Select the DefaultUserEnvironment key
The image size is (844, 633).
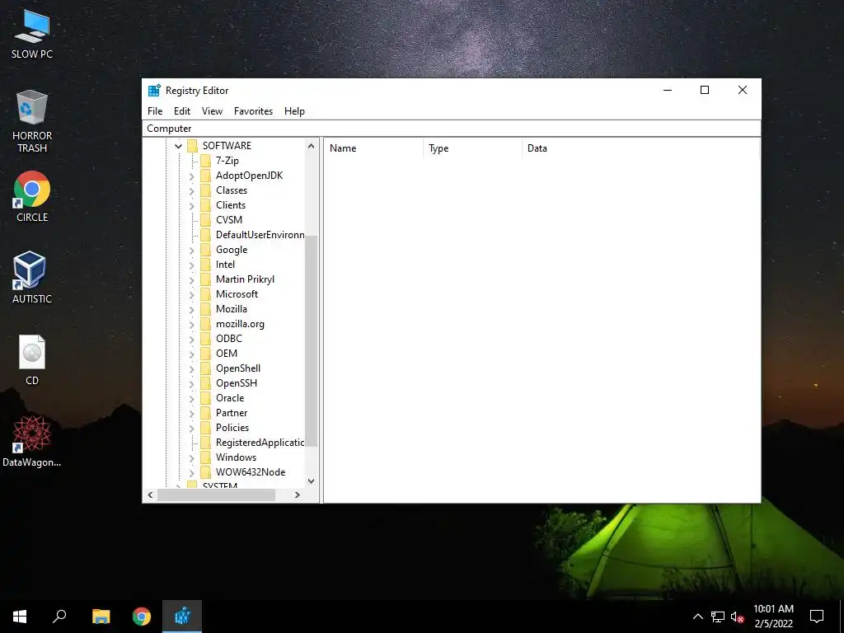point(260,235)
